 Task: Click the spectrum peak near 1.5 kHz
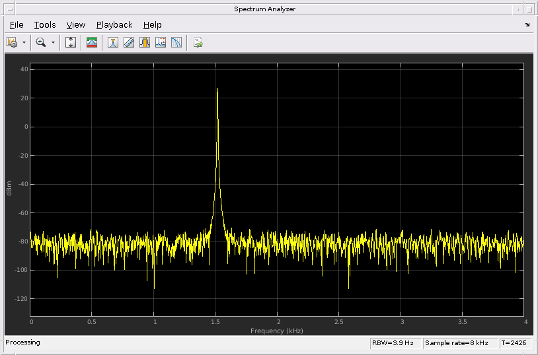(x=217, y=90)
